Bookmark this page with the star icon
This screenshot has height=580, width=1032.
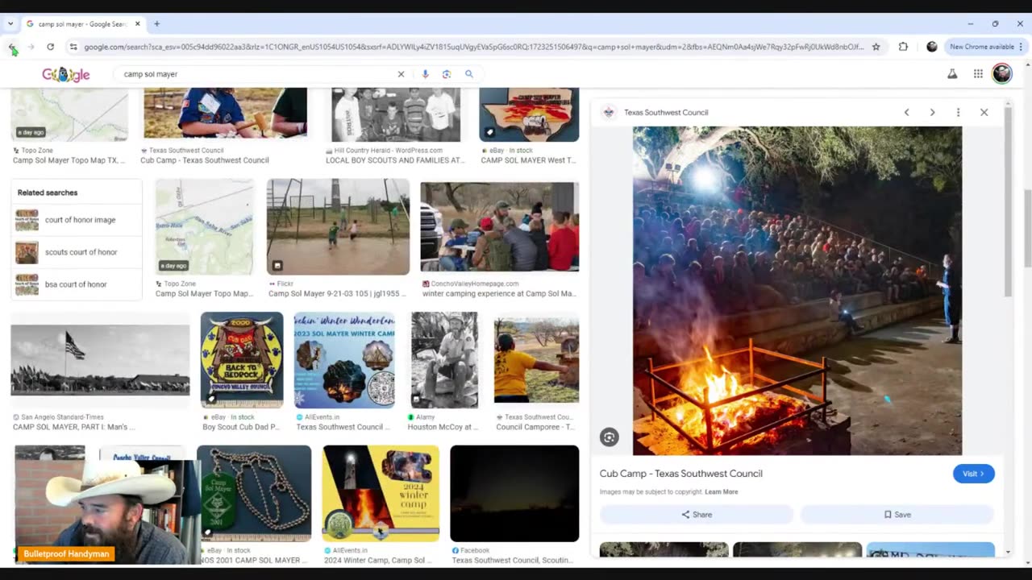(x=876, y=47)
